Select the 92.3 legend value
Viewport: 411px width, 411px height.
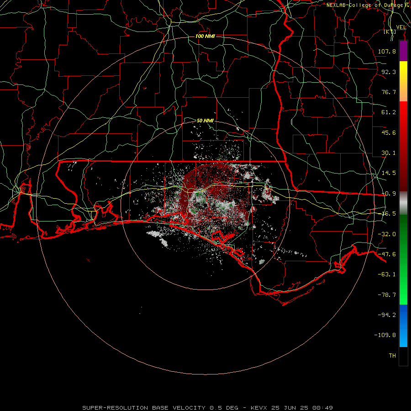389,72
